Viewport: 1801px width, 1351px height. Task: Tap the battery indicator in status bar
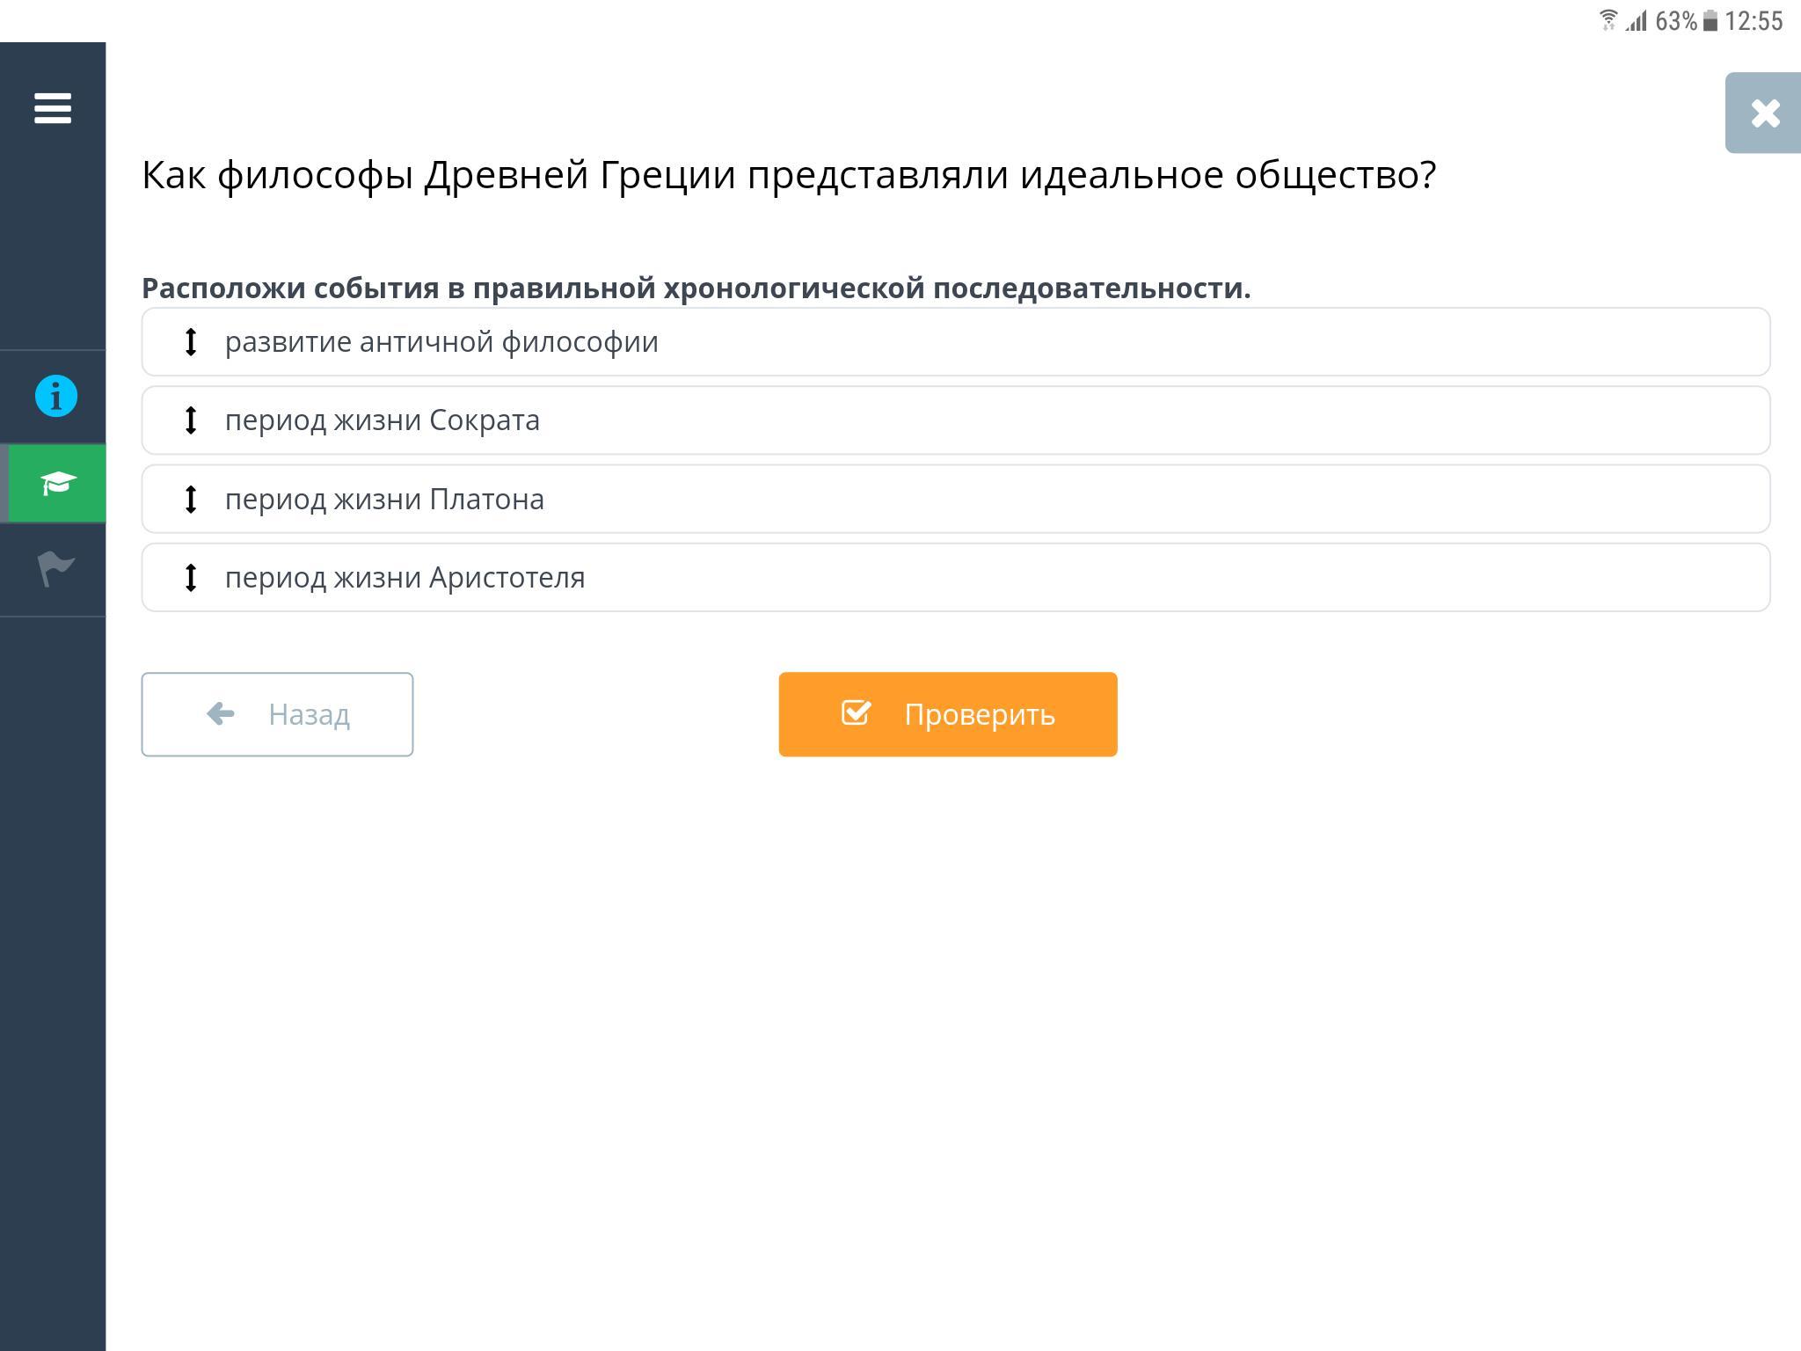[1710, 20]
